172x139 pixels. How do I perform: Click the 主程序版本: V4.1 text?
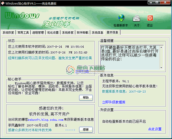coord(115,81)
